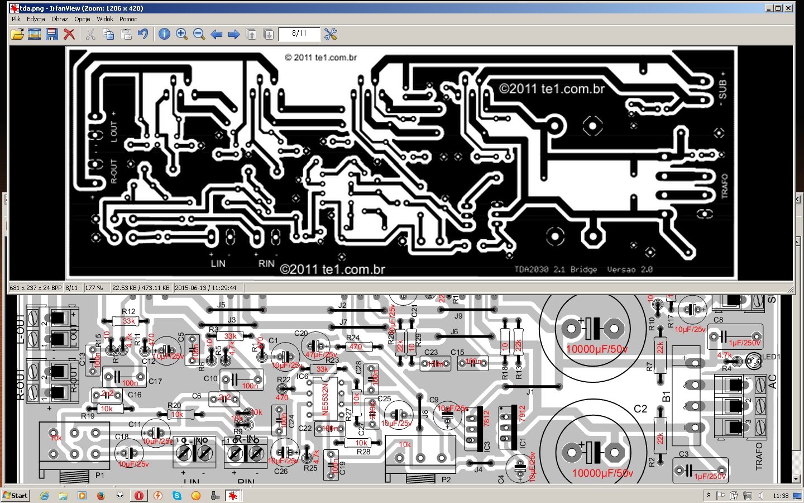The width and height of the screenshot is (804, 503).
Task: Click the IrfanView taskbar button
Action: (233, 496)
